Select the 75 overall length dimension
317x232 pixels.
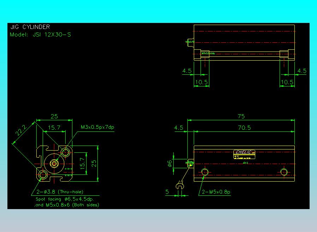pyautogui.click(x=241, y=116)
